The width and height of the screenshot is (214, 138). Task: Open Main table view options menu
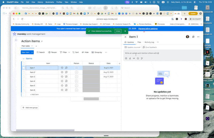pyautogui.click(x=32, y=46)
